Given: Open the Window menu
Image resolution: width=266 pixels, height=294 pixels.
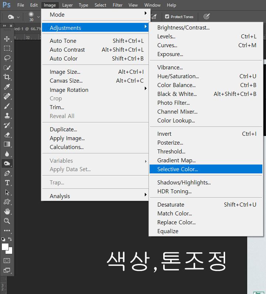Looking at the screenshot, I should click(x=152, y=5).
